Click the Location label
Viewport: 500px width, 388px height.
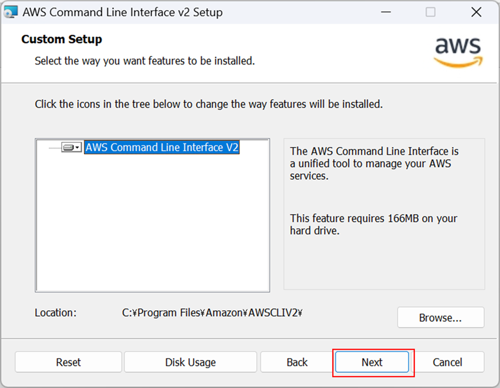click(x=56, y=313)
